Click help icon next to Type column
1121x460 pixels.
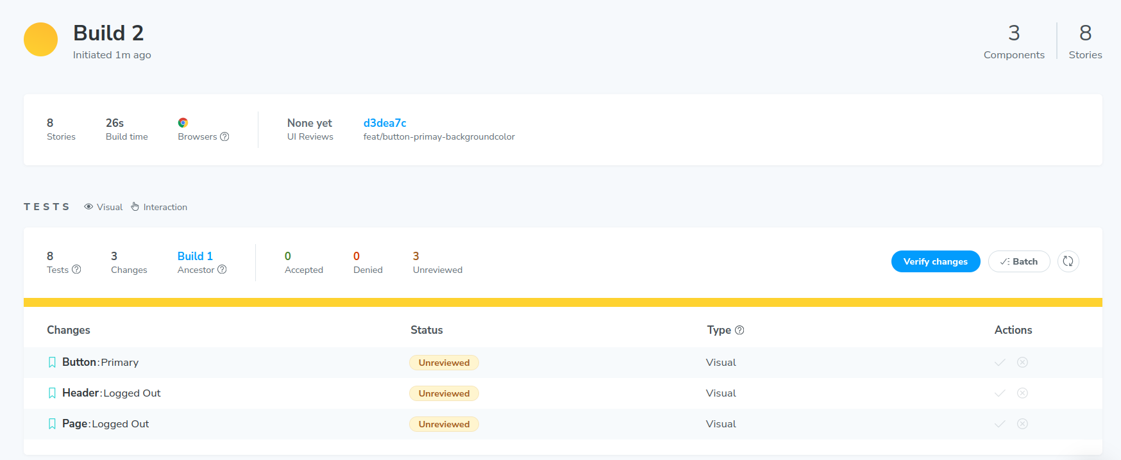[739, 330]
